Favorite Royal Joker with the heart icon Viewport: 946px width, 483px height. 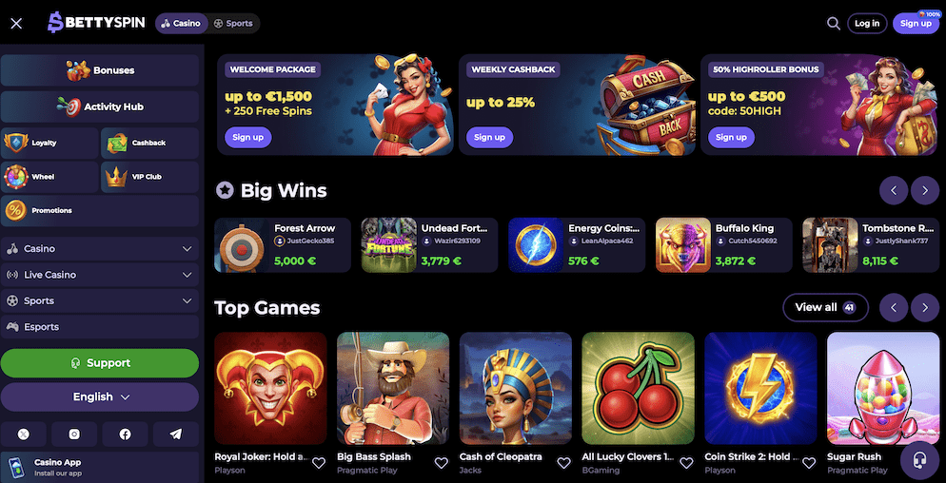(x=319, y=462)
